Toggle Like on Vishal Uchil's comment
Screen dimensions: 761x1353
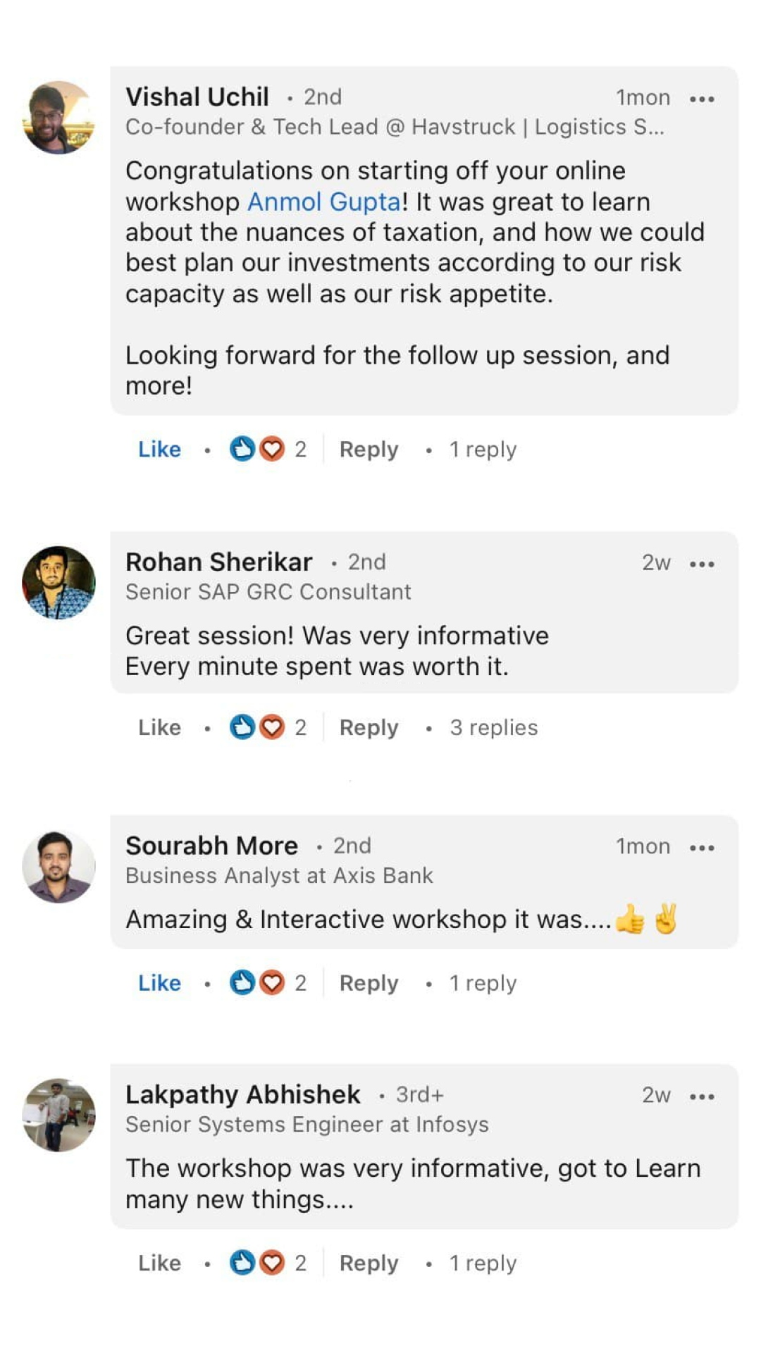coord(159,449)
